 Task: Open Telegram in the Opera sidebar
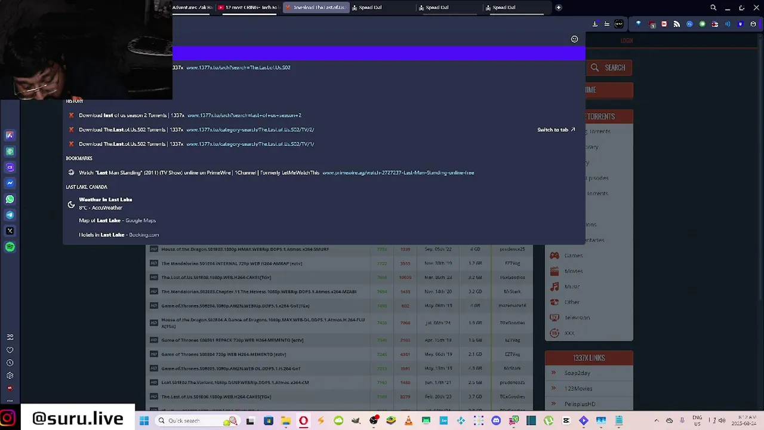pyautogui.click(x=10, y=215)
